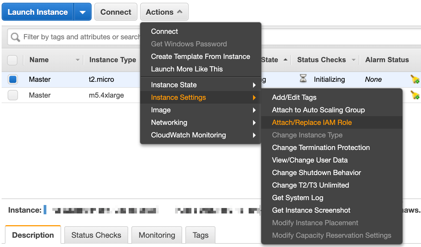Check the m5.4xlarge Master instance checkbox
Image resolution: width=421 pixels, height=247 pixels.
[x=13, y=95]
